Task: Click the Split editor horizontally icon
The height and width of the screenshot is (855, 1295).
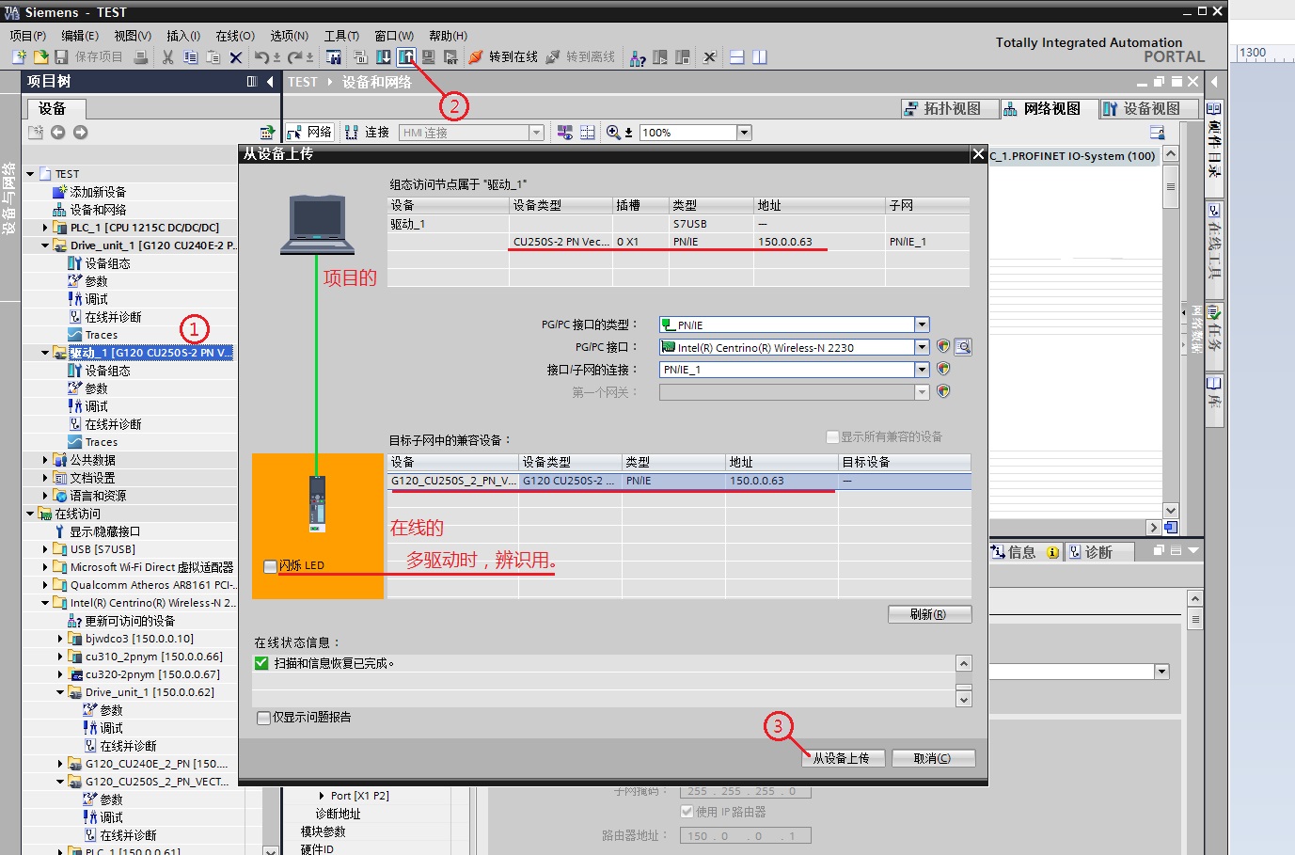Action: click(x=736, y=57)
